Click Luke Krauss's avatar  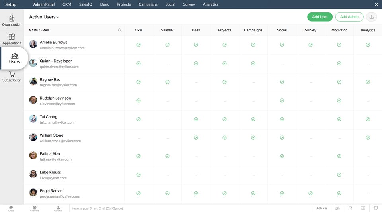click(x=33, y=174)
